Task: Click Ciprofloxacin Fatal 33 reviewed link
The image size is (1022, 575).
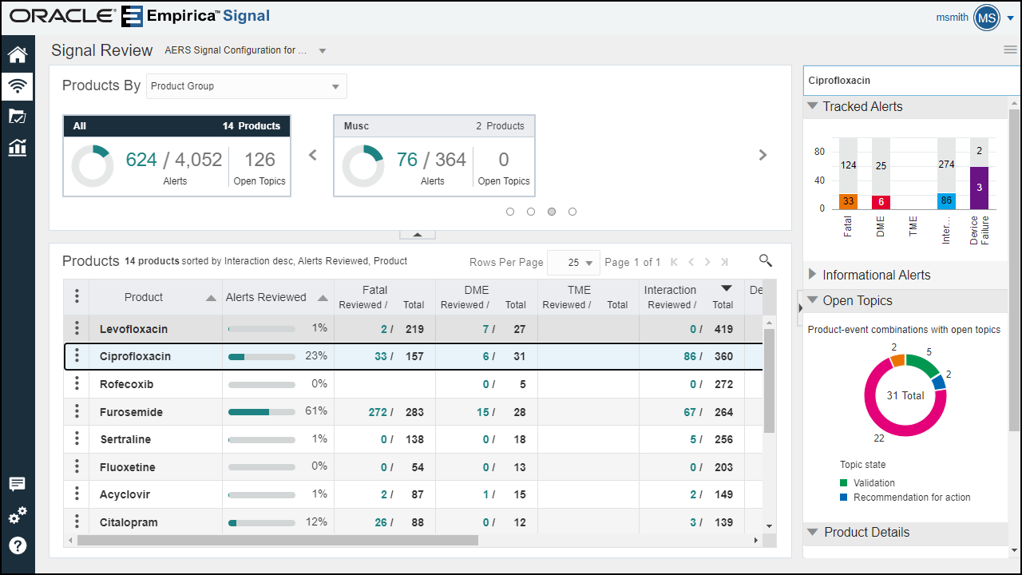Action: point(381,356)
